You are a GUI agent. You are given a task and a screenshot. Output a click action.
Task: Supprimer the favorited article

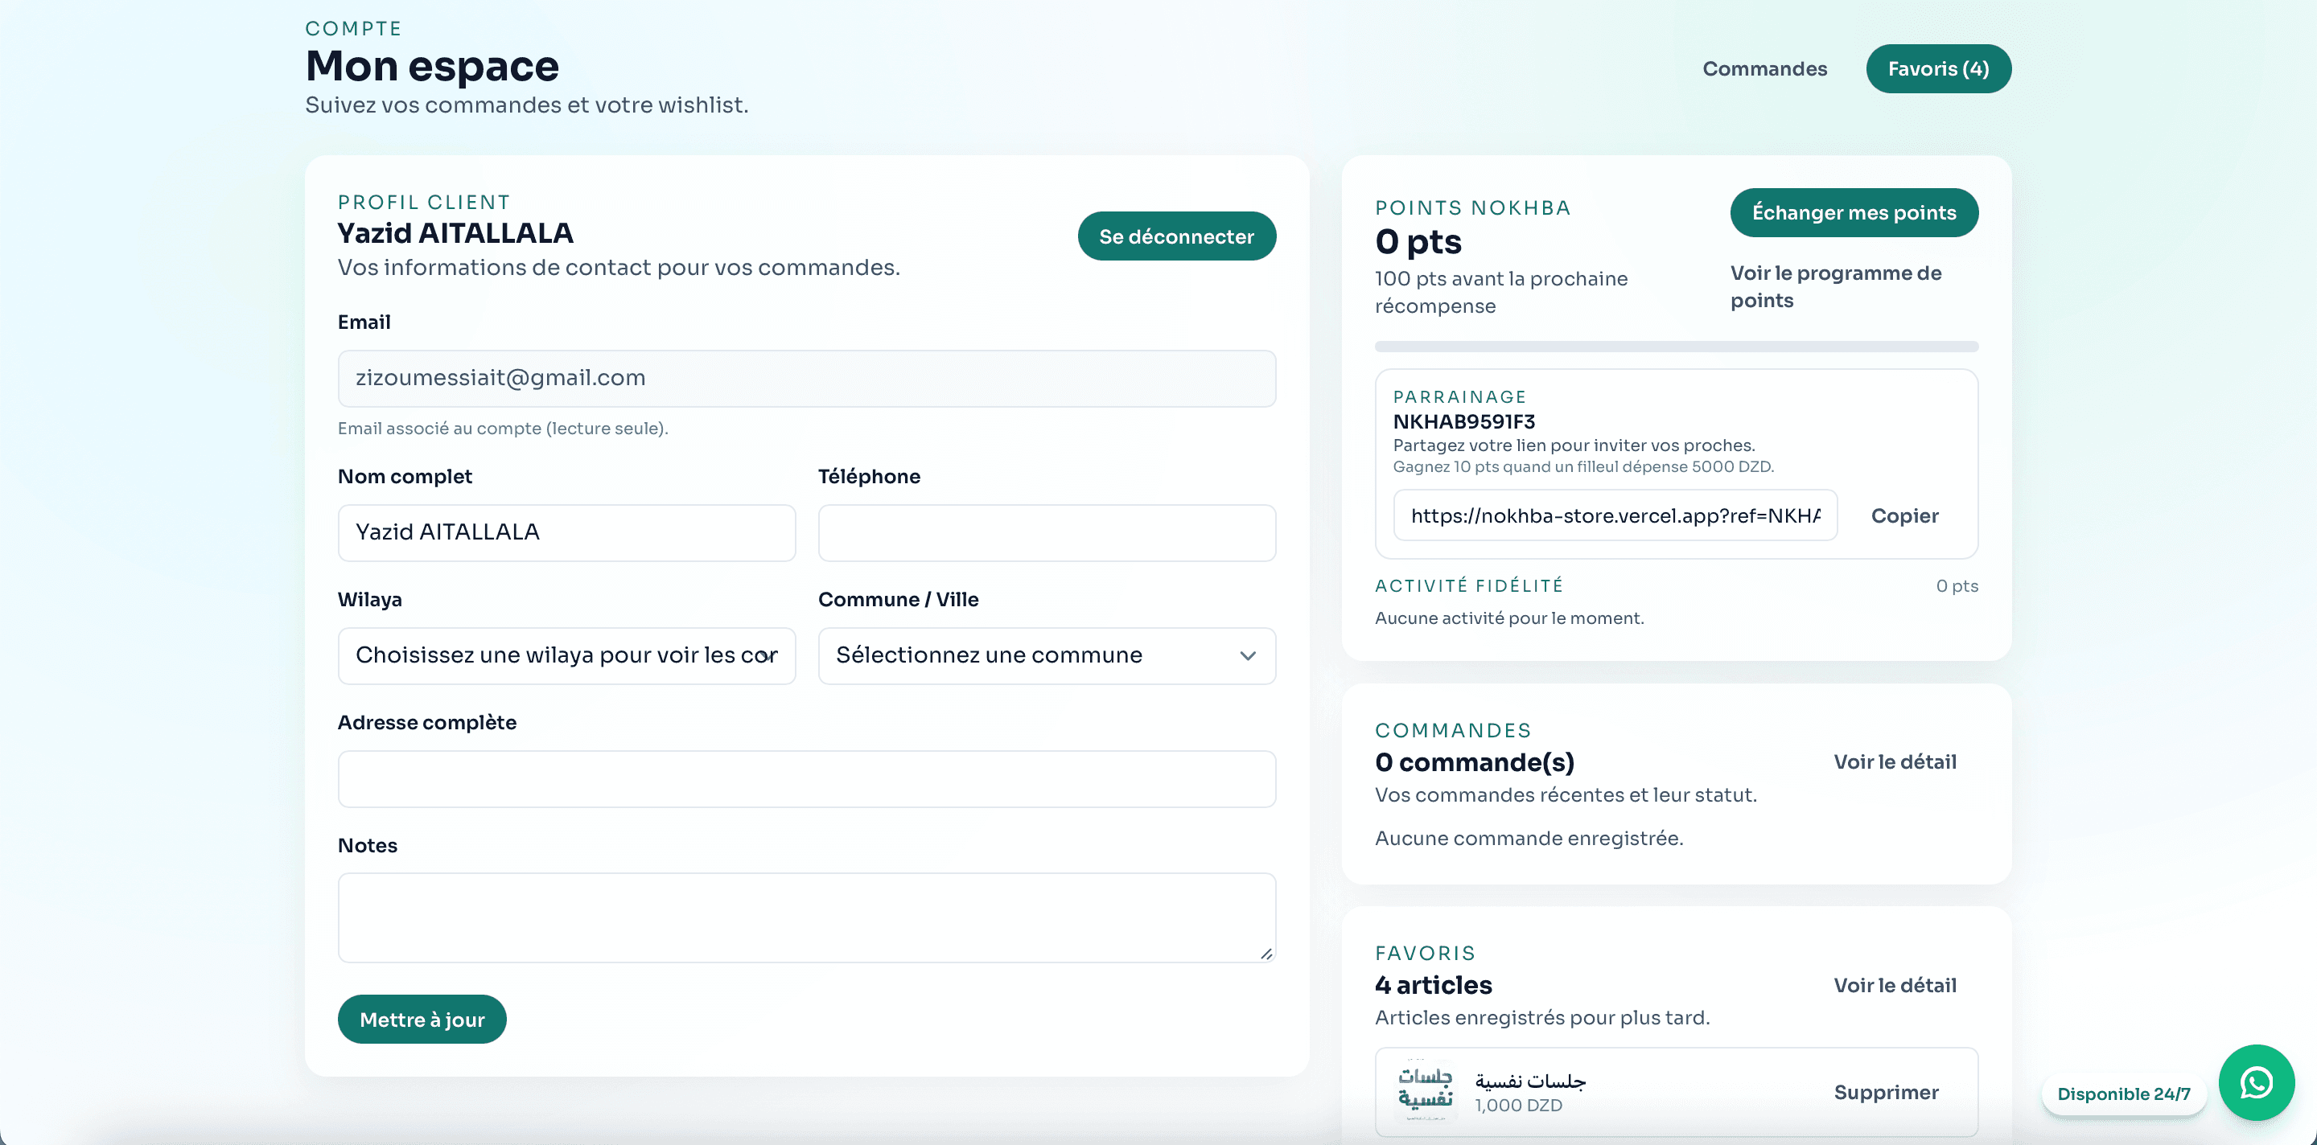tap(1887, 1091)
